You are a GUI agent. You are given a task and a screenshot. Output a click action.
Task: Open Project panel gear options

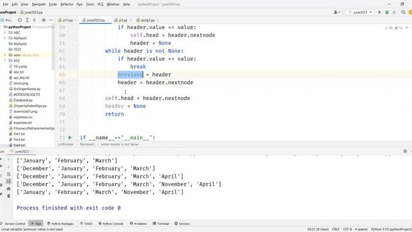click(44, 20)
